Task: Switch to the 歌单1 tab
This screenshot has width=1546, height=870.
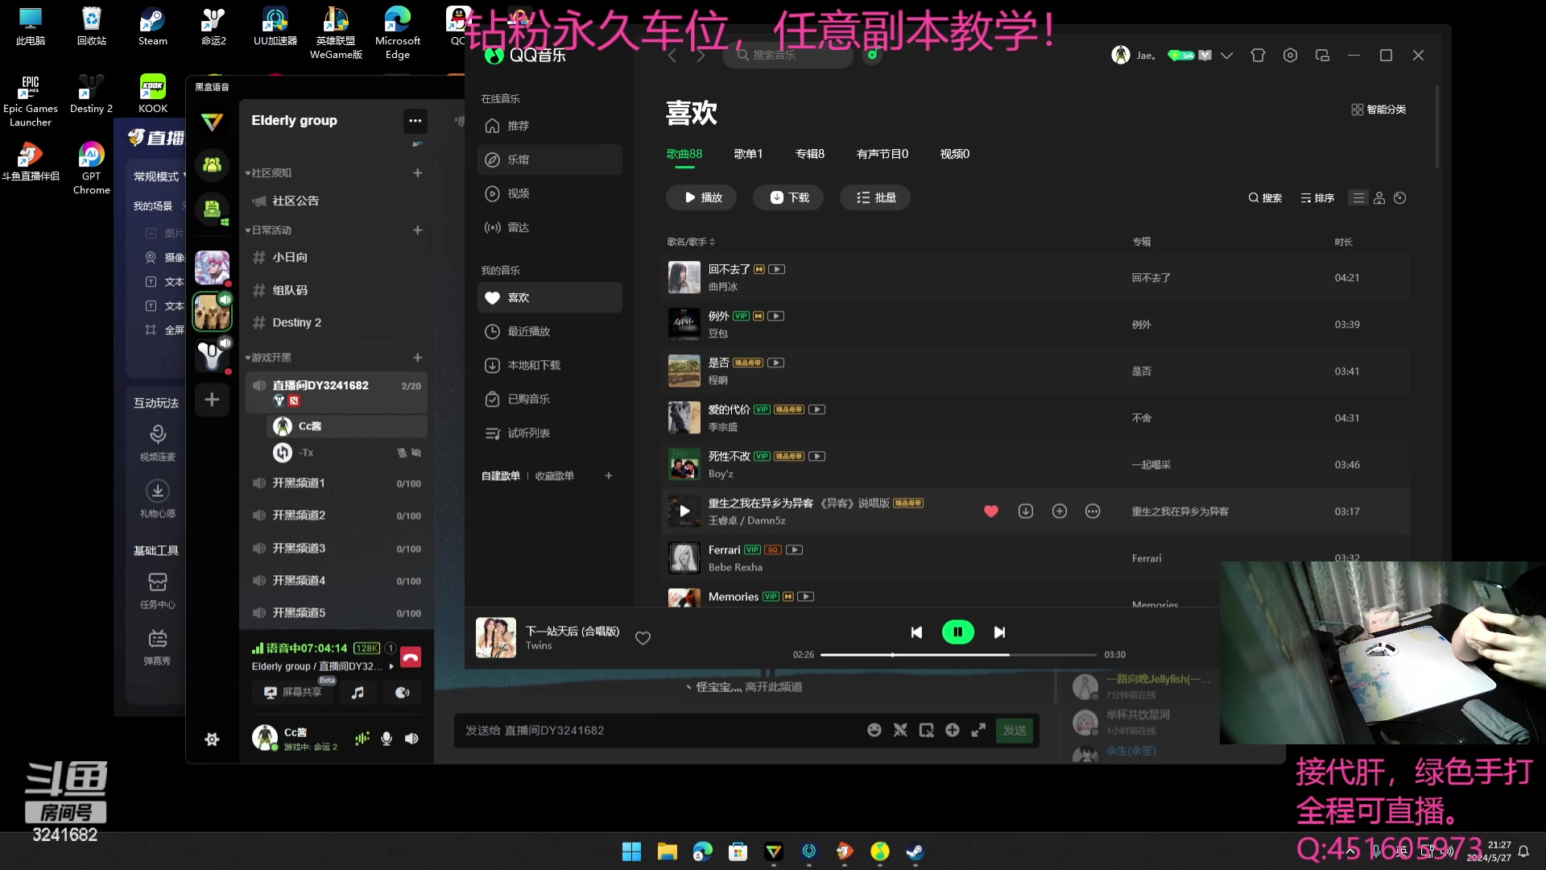Action: coord(748,154)
